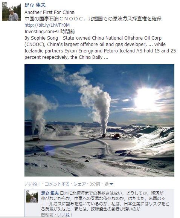Click the Japanese CNOOC headline text

(93, 18)
